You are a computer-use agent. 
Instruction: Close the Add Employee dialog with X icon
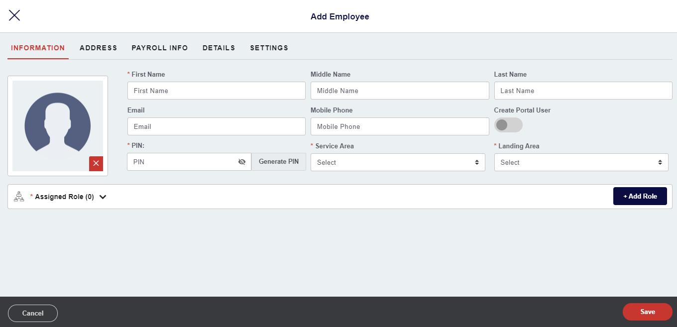14,15
